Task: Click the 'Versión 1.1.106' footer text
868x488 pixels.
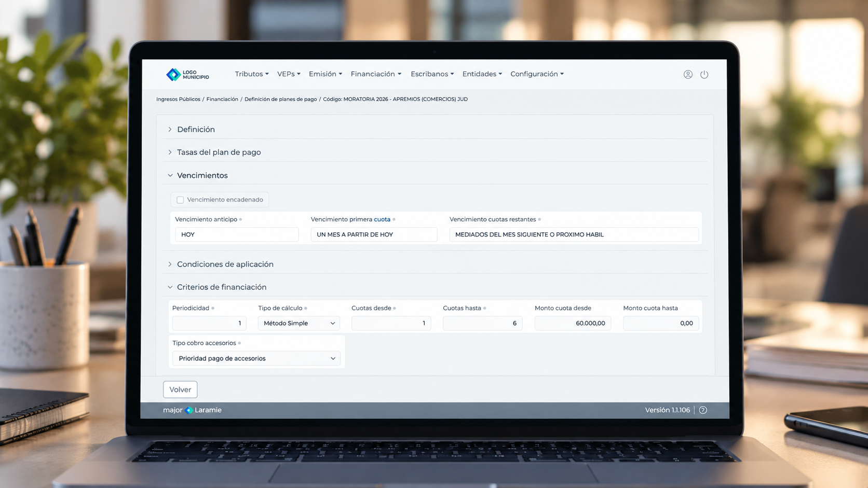Action: pos(668,410)
